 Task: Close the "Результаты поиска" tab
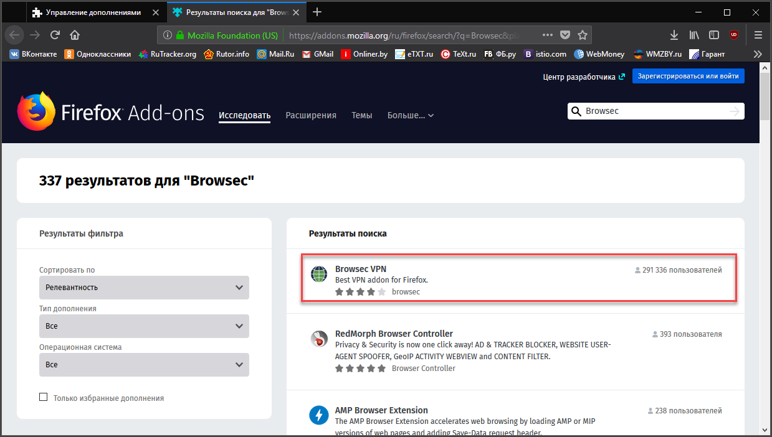click(296, 12)
